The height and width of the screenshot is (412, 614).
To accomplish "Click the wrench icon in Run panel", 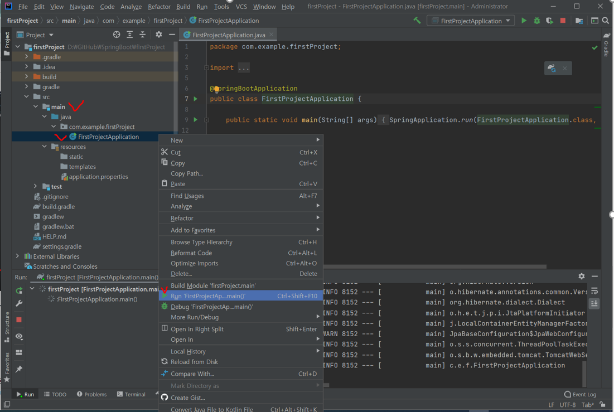I will pos(19,303).
